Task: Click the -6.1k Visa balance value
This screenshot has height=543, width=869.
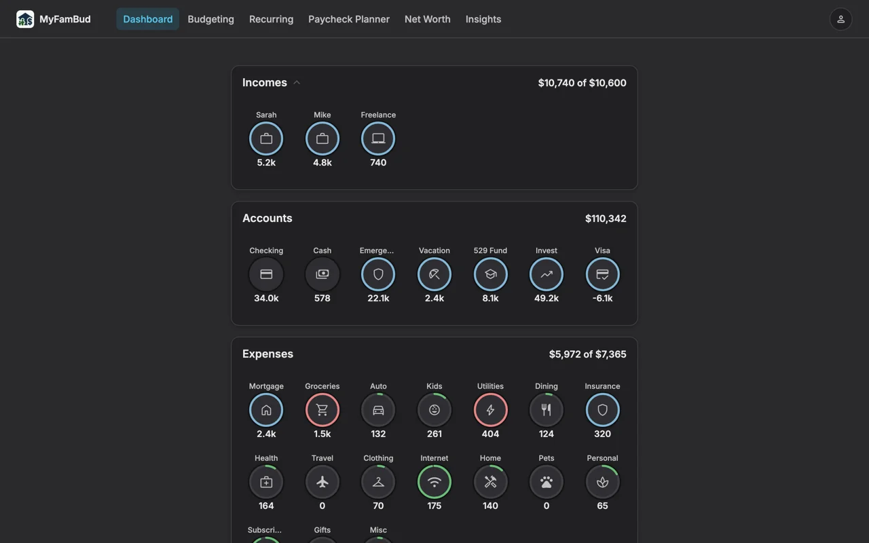Action: (602, 298)
